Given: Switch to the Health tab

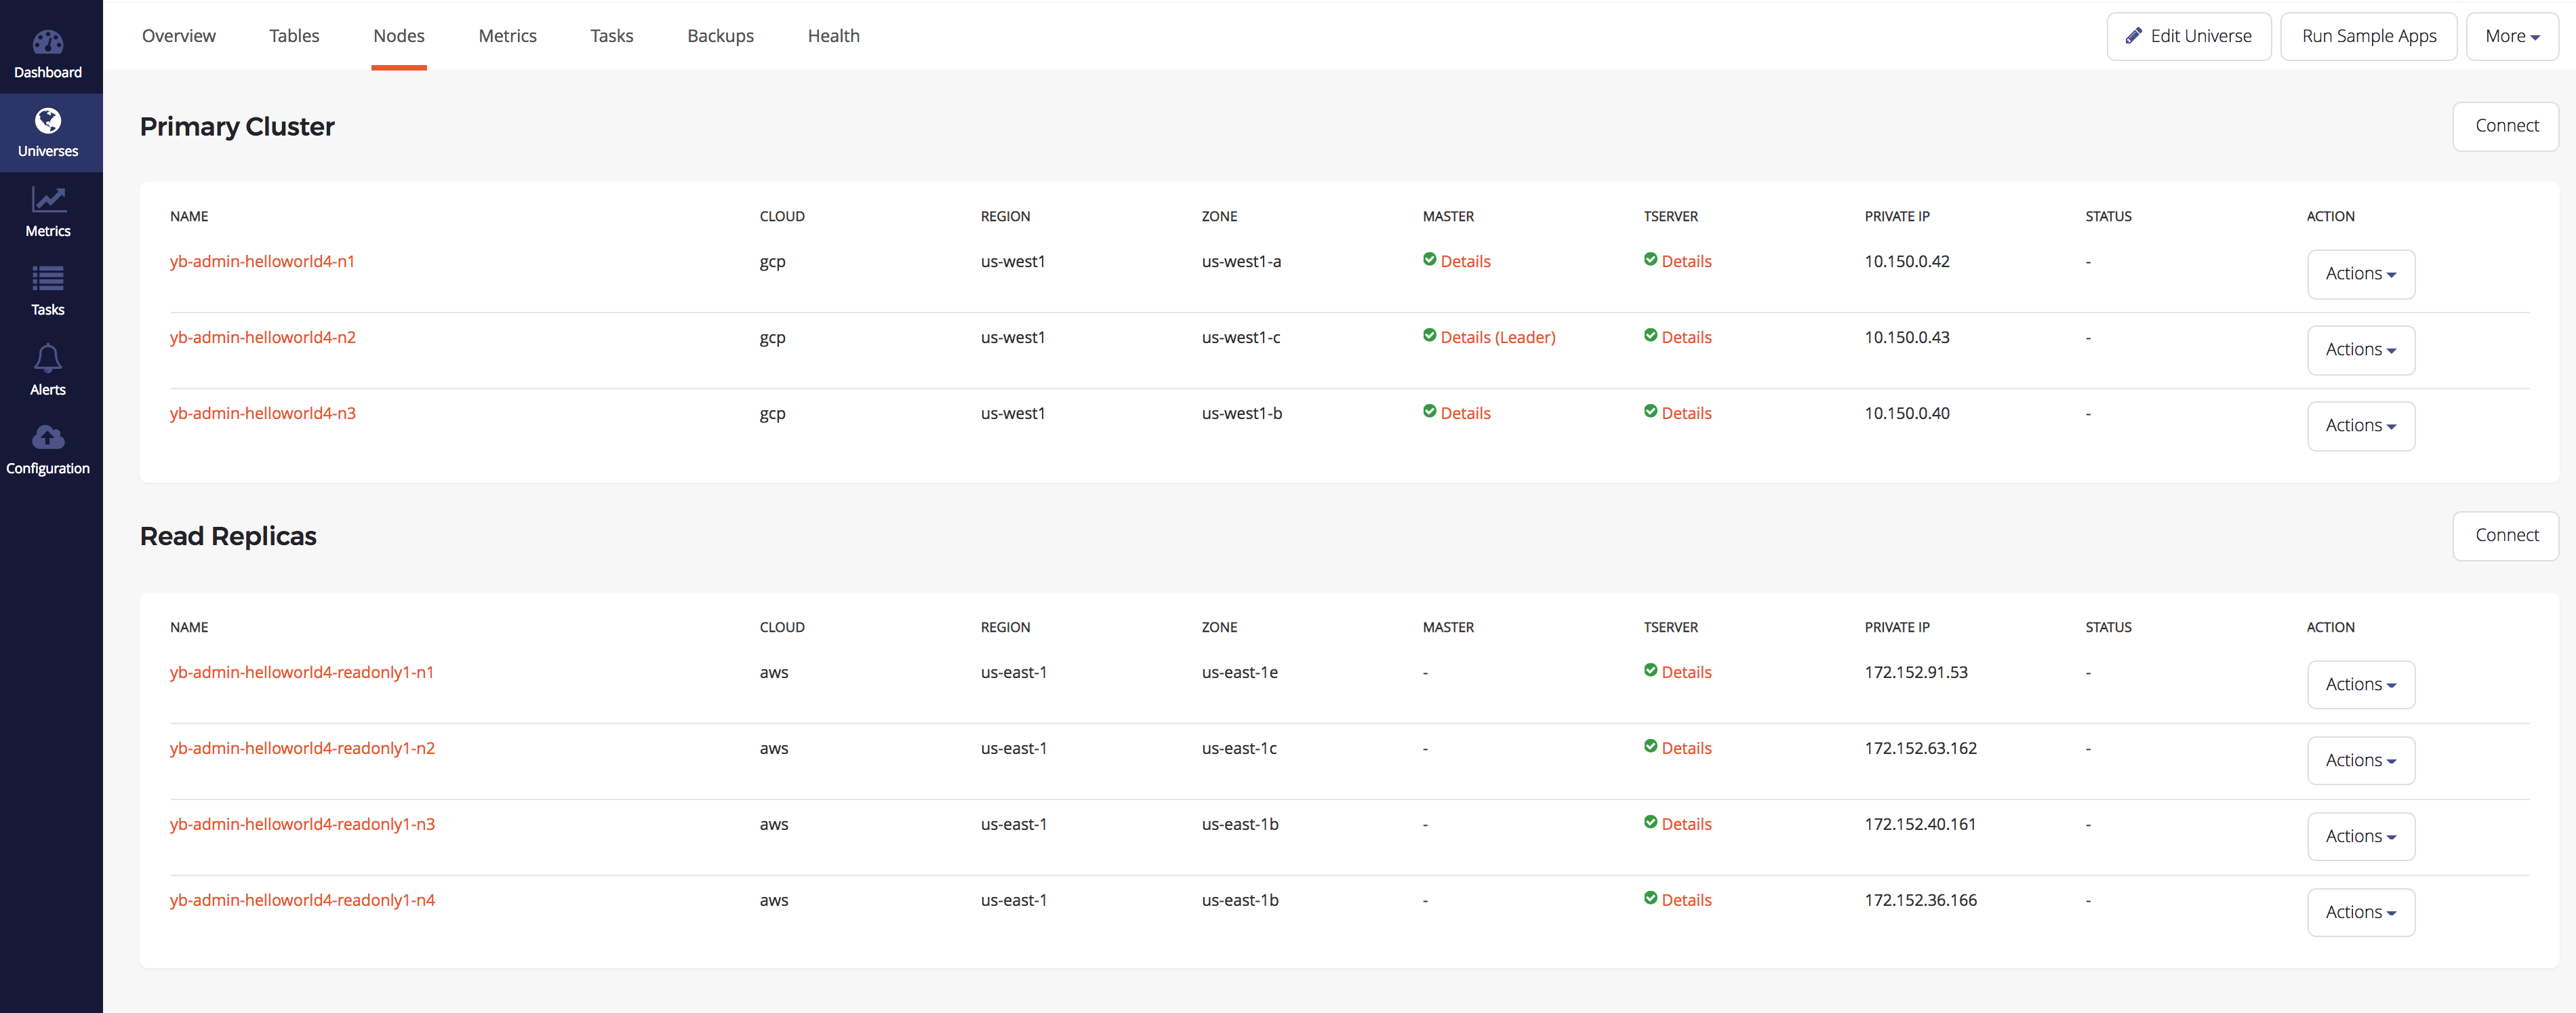Looking at the screenshot, I should coord(831,35).
